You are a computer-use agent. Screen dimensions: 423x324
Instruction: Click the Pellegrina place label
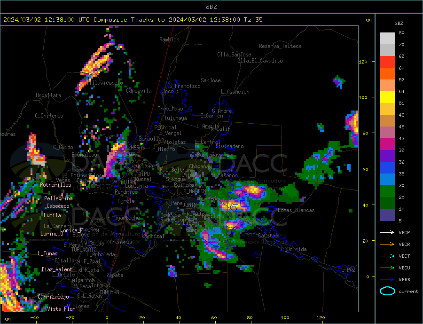(x=58, y=198)
